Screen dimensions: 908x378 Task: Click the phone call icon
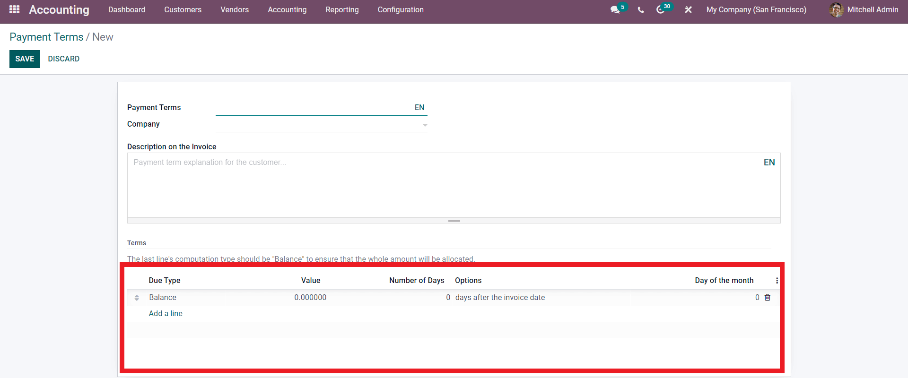pyautogui.click(x=641, y=10)
